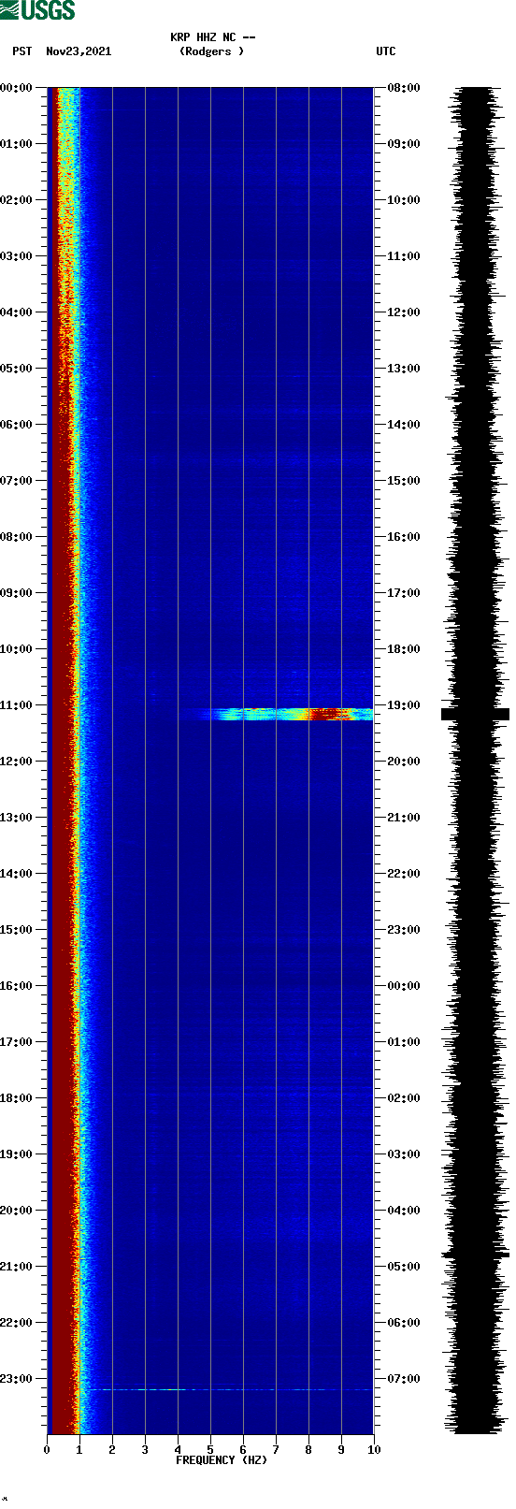516x1509 pixels.
Task: Click the UTC timezone label
Action: [x=386, y=51]
